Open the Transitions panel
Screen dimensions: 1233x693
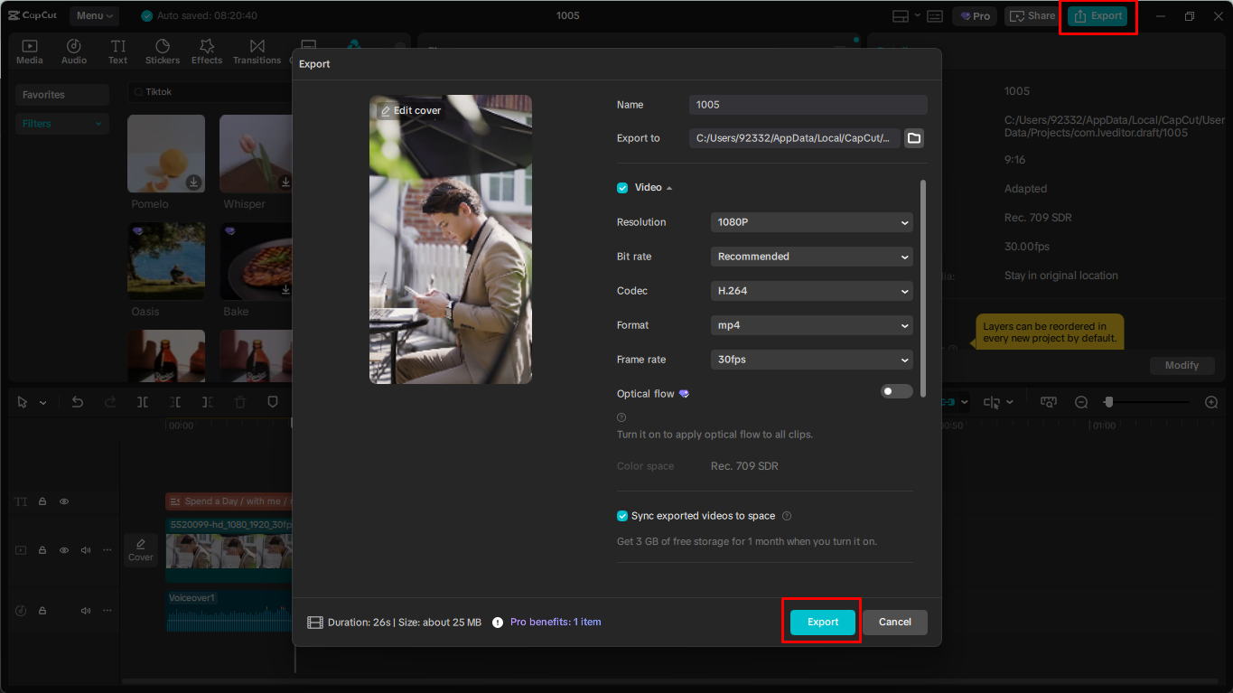[x=257, y=51]
